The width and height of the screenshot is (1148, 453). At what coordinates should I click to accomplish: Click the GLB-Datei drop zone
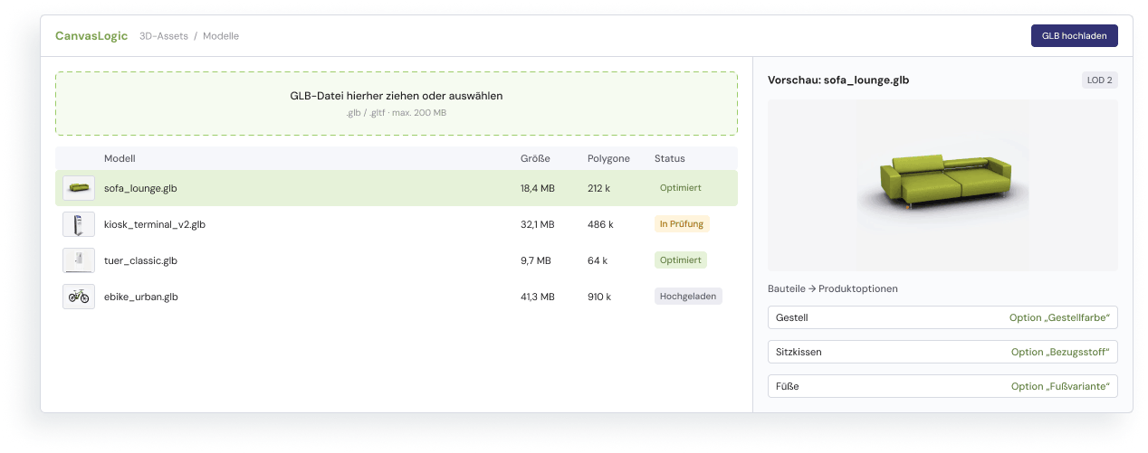[x=397, y=103]
